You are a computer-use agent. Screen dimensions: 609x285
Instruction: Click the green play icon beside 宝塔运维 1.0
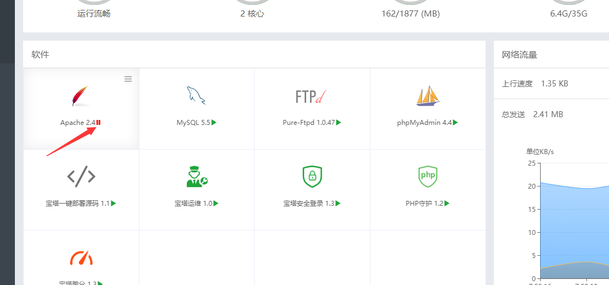click(216, 203)
